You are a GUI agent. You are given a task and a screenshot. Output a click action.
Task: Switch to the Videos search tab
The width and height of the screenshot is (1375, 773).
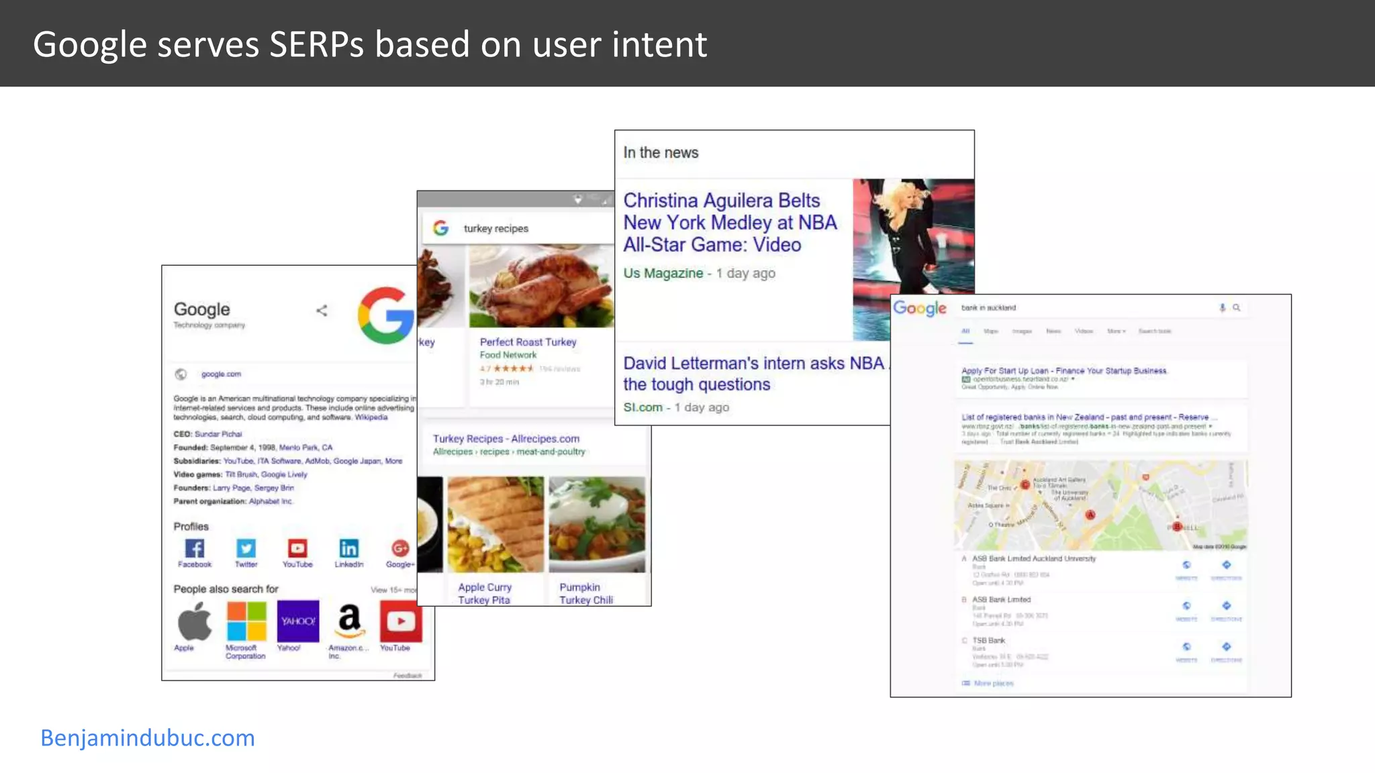coord(1084,331)
